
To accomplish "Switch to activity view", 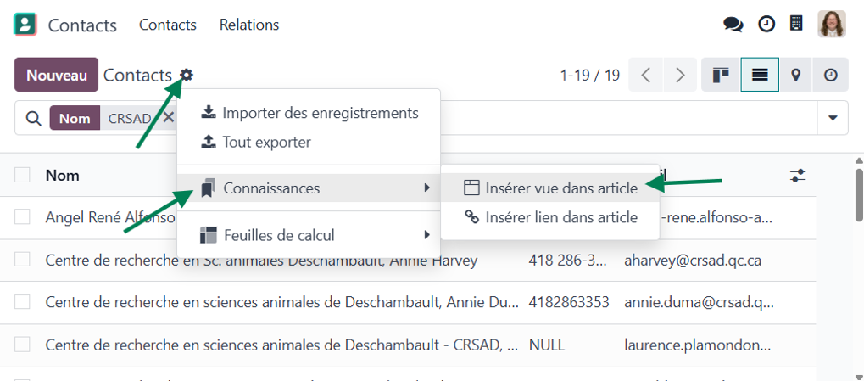I will 830,75.
